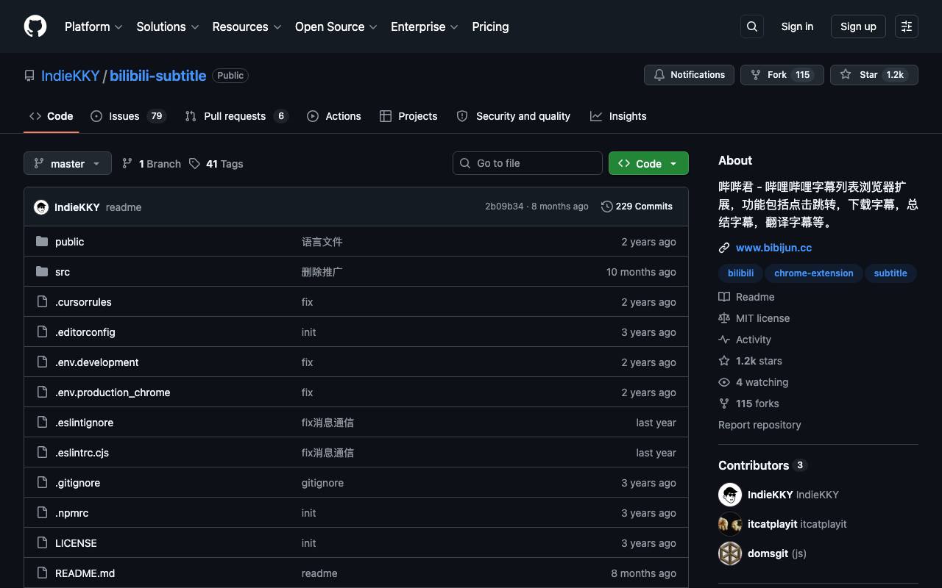This screenshot has width=942, height=588.
Task: Click the pulse icon beside Activity
Action: coord(724,340)
